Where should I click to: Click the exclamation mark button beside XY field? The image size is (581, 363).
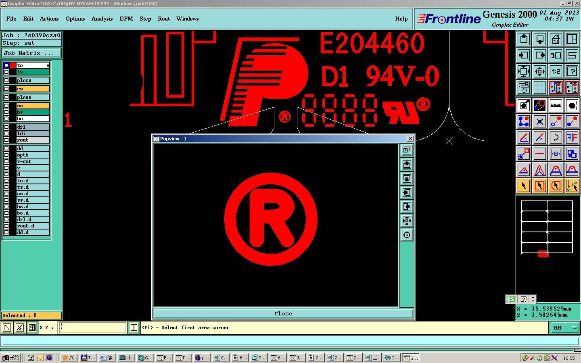click(134, 328)
